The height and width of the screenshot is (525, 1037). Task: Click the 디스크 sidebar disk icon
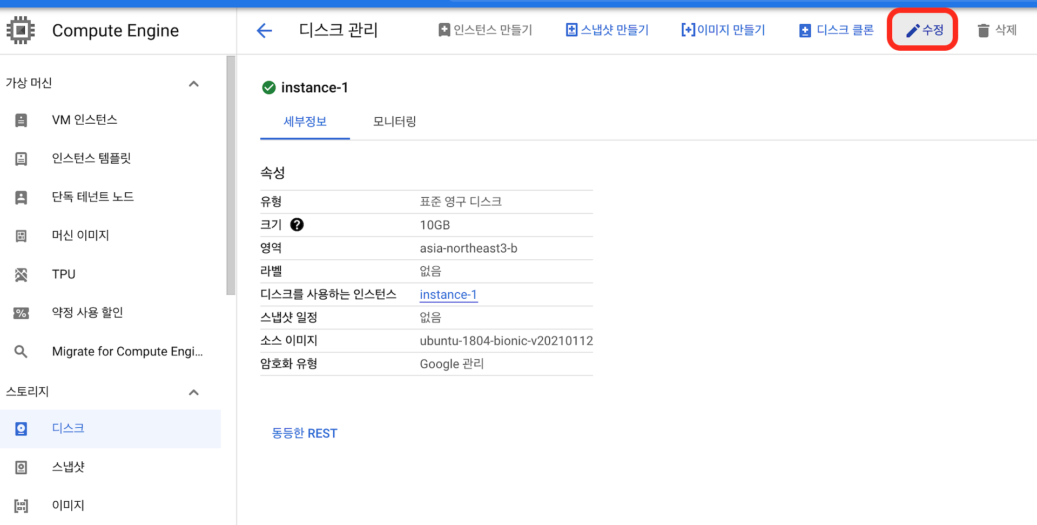21,429
